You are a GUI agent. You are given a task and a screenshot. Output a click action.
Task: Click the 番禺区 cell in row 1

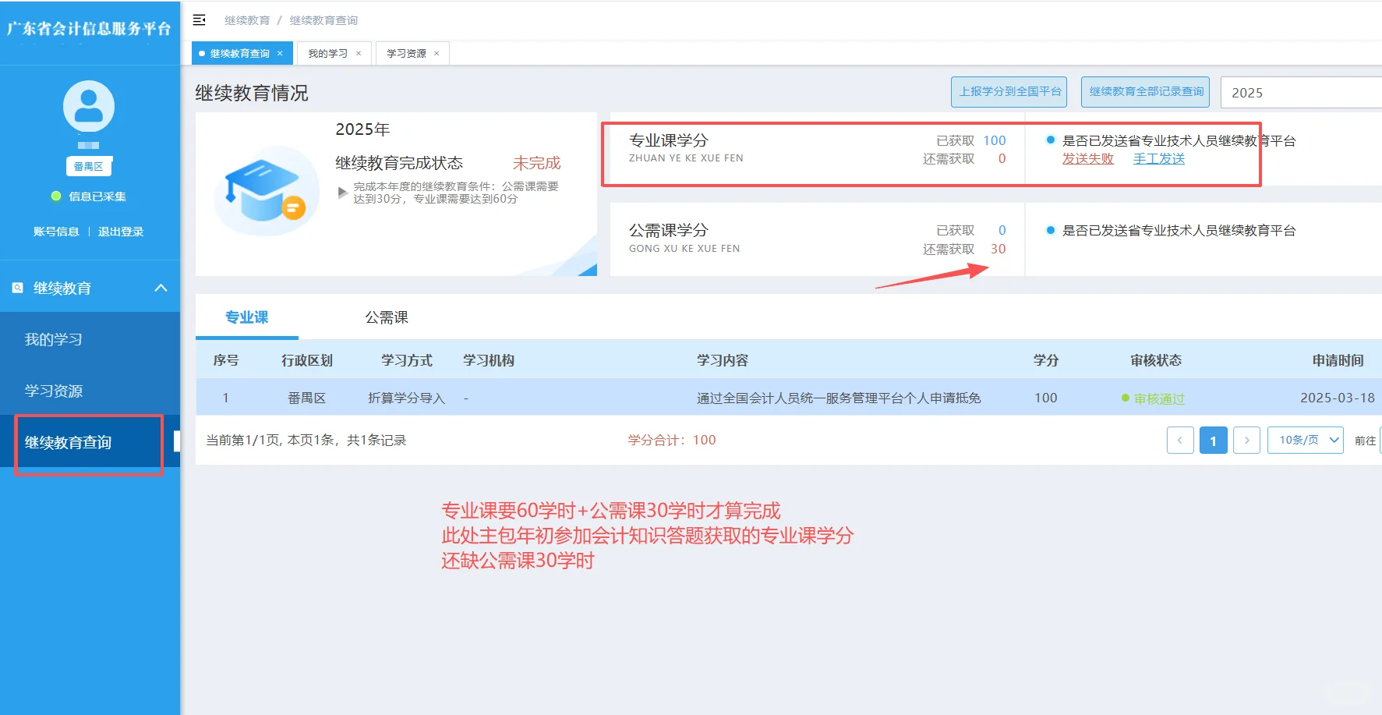[306, 398]
